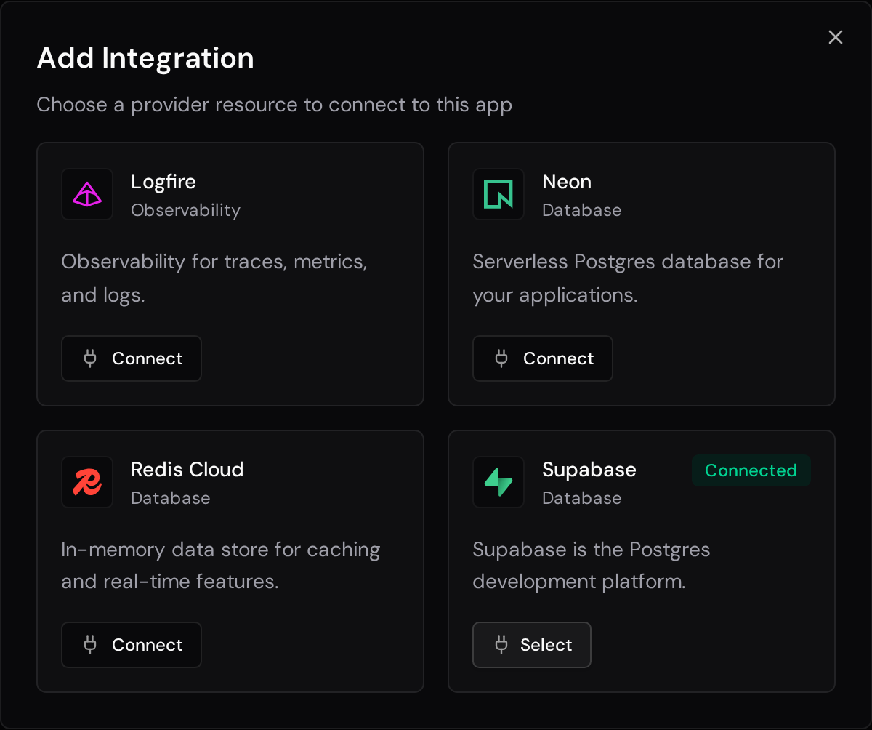Click the Observability label under Logfire
872x730 pixels.
pos(185,210)
